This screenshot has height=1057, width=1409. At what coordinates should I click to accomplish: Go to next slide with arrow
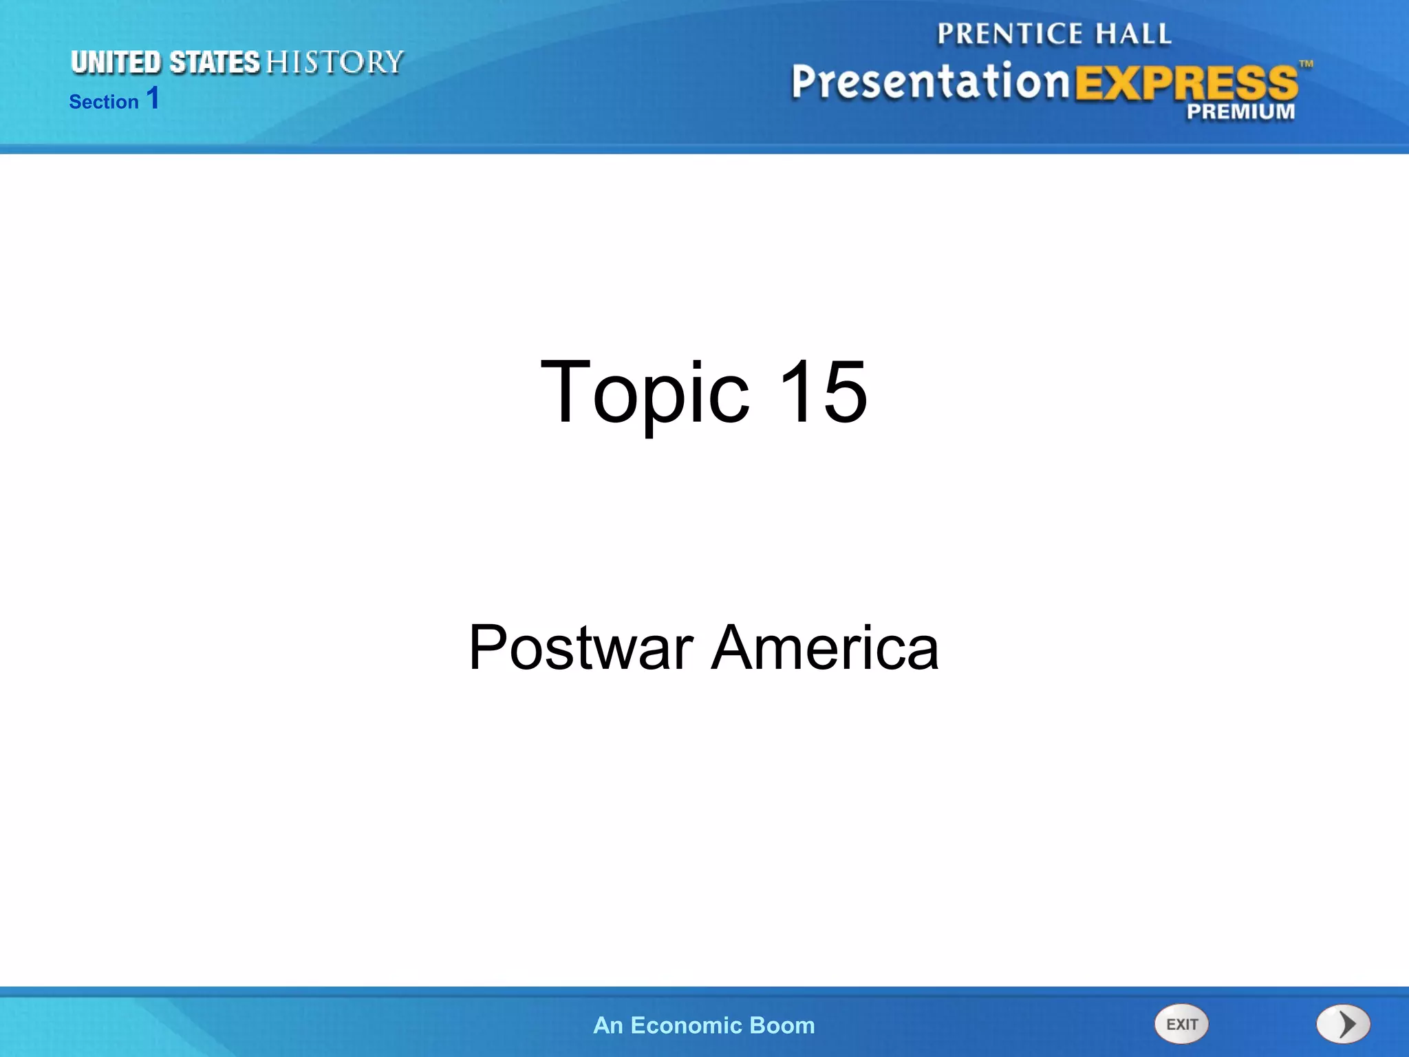click(x=1343, y=1024)
